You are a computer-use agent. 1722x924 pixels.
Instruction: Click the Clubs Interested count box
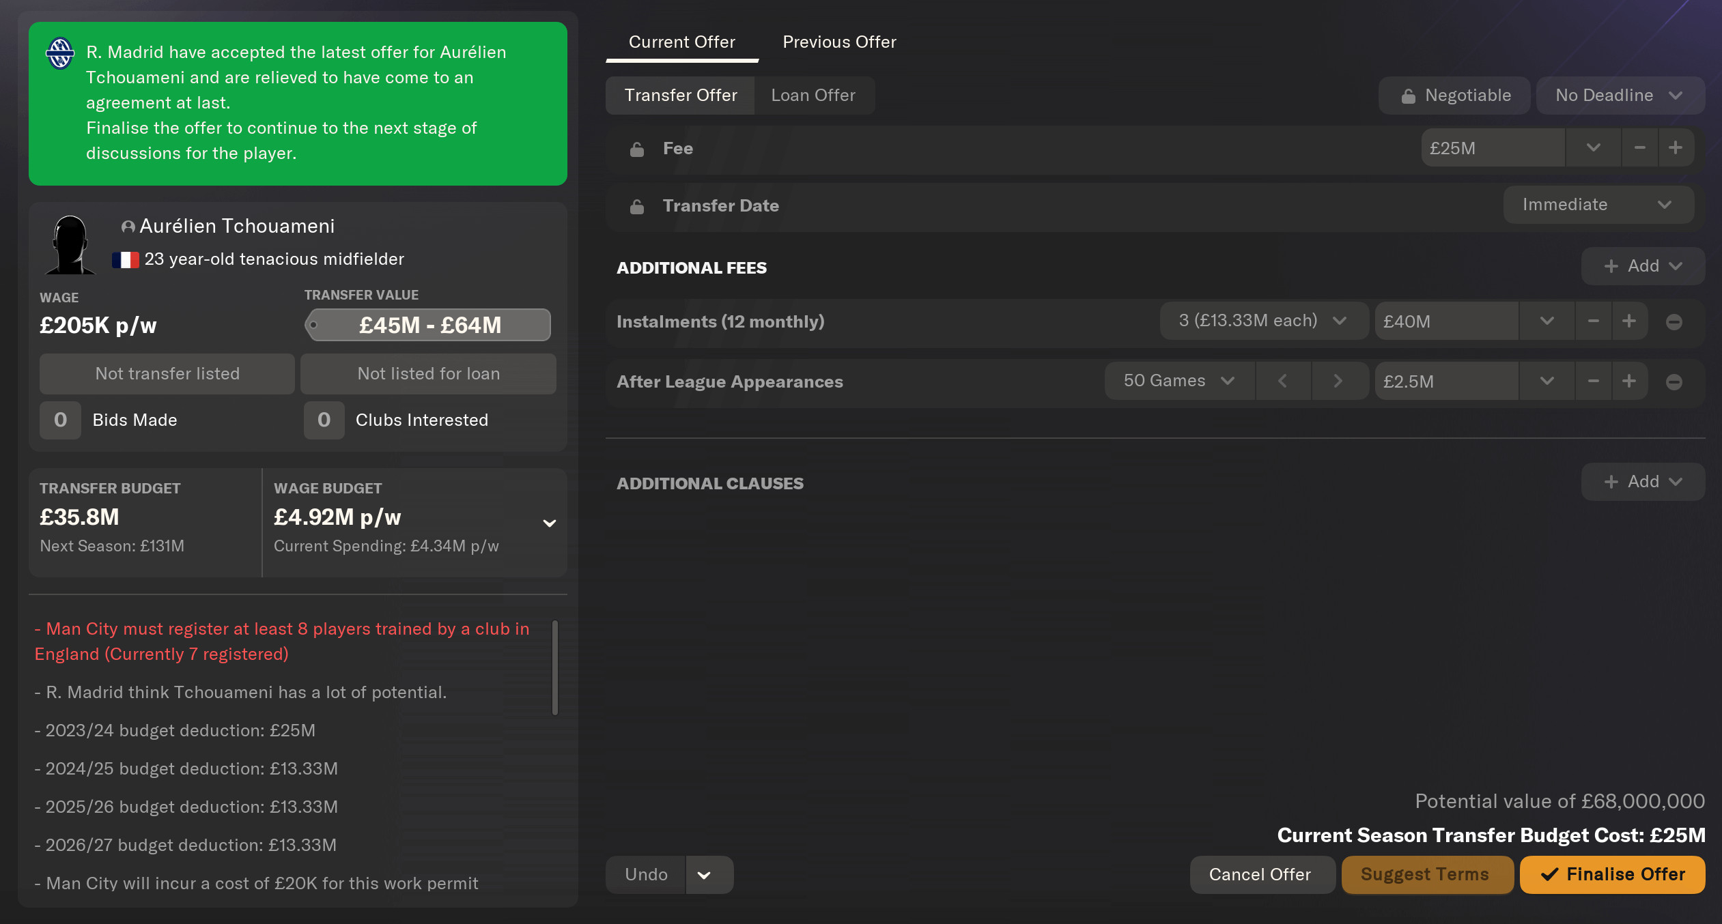click(x=324, y=420)
